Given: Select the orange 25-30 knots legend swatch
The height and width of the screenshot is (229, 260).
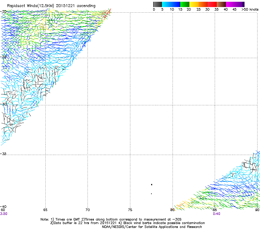Looking at the screenshot, I should click(x=203, y=4).
